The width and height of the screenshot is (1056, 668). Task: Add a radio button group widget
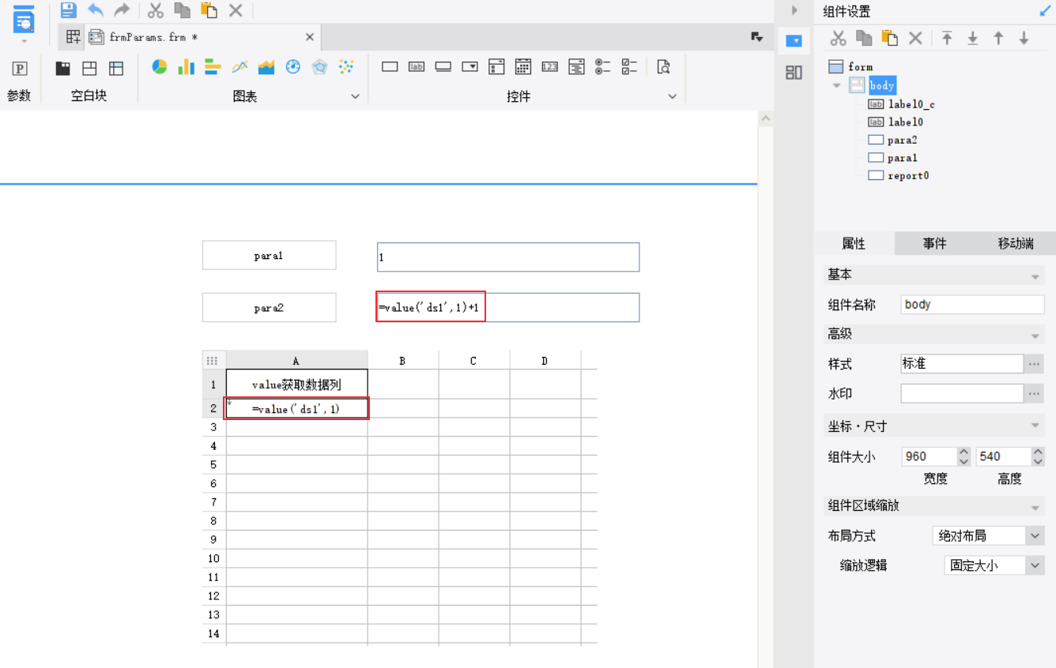(x=603, y=67)
